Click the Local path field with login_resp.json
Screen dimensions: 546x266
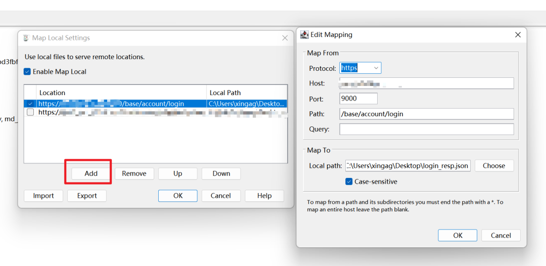(x=408, y=166)
